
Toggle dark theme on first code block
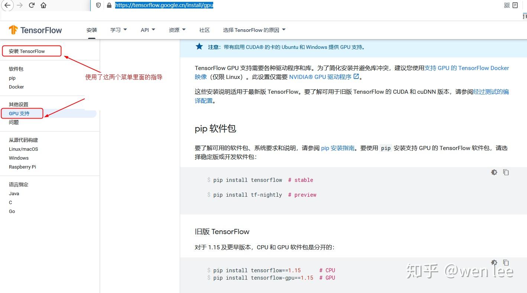tap(494, 172)
